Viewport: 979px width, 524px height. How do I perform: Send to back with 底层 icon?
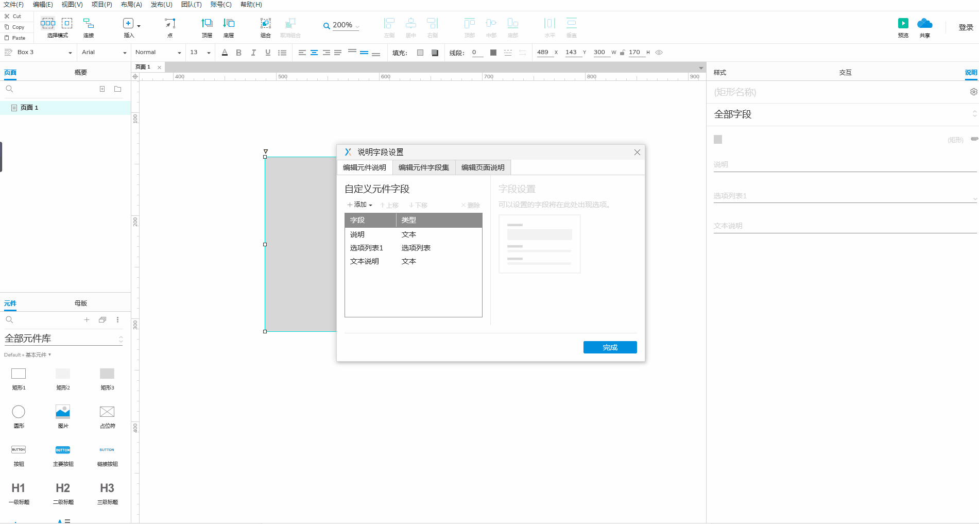pos(229,24)
